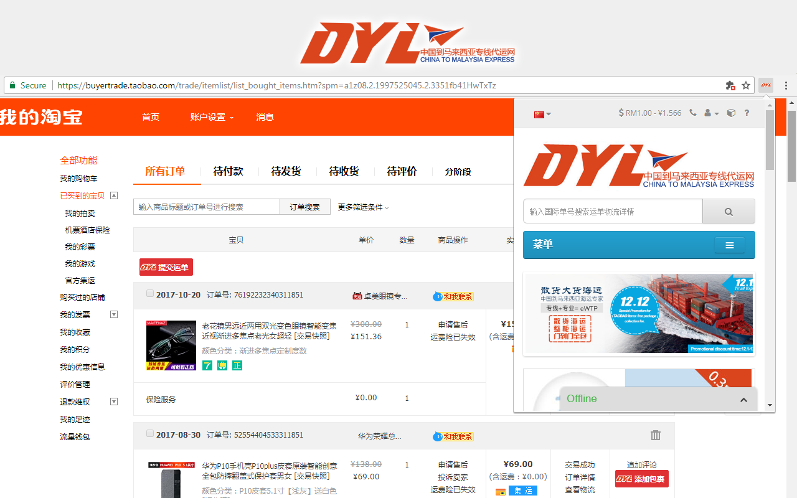797x498 pixels.
Task: Click the DYL extension icon in browser toolbar
Action: pyautogui.click(x=766, y=85)
